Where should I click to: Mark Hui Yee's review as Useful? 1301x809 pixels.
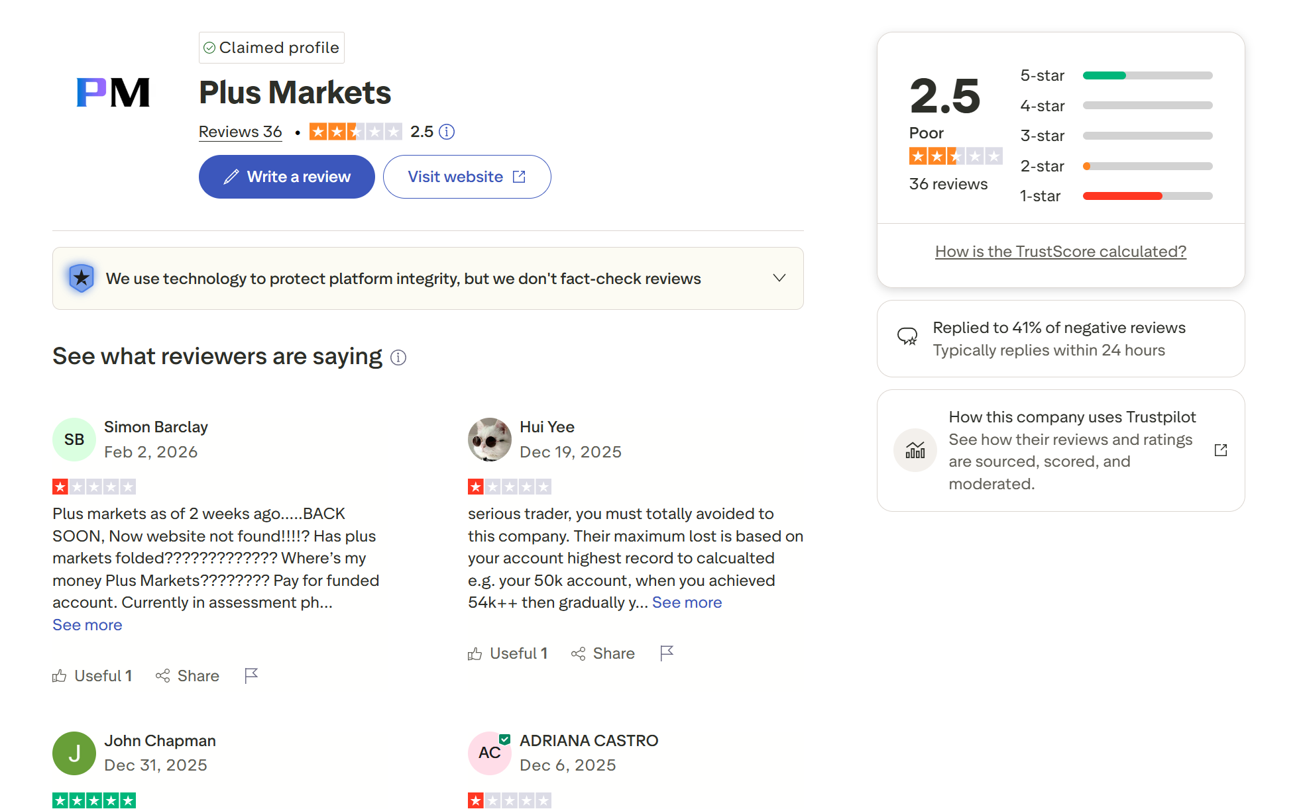click(508, 654)
